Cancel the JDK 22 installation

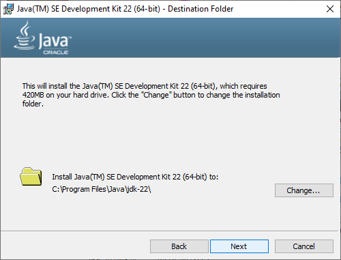point(304,246)
